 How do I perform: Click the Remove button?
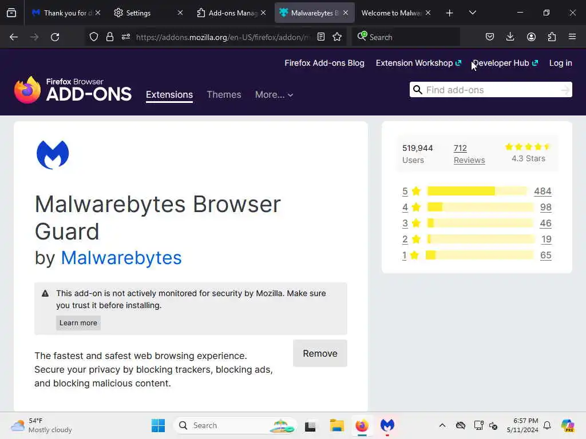320,353
